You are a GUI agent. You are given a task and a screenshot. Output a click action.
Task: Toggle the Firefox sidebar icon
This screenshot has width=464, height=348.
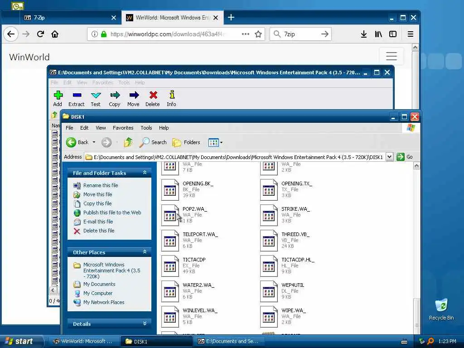pyautogui.click(x=393, y=34)
